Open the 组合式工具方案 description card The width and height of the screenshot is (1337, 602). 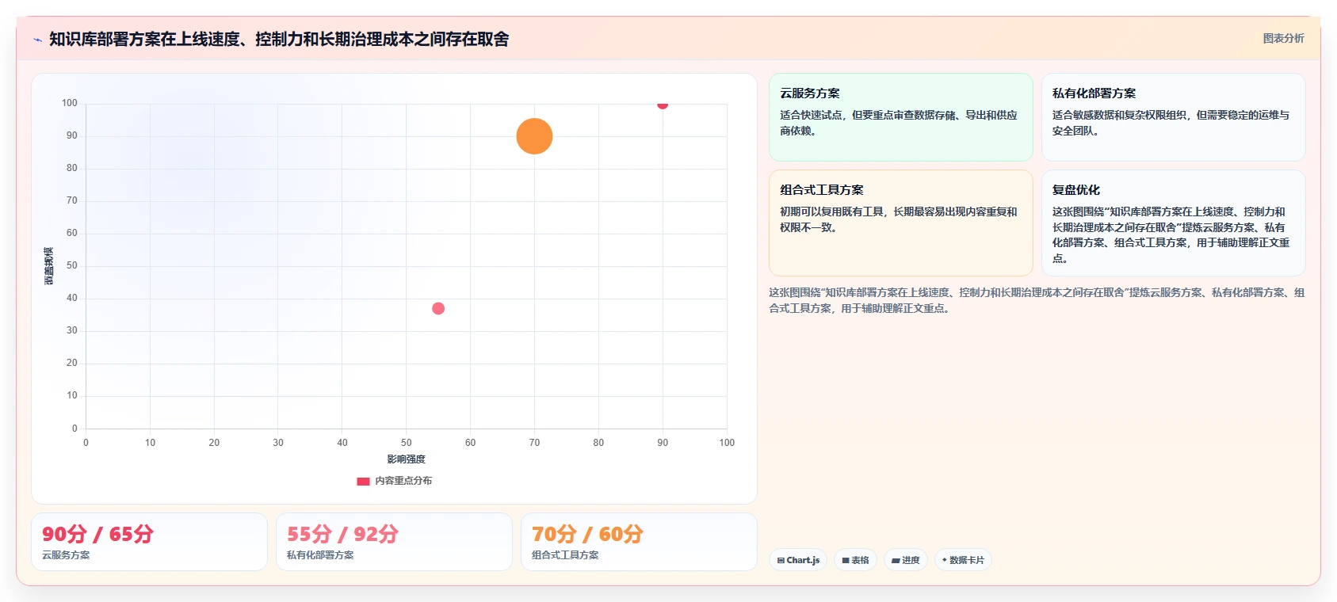tap(901, 223)
